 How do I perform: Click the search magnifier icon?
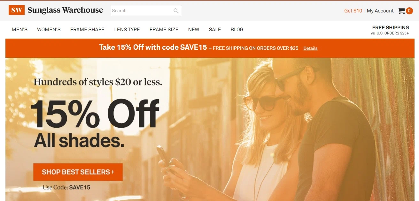pos(176,11)
